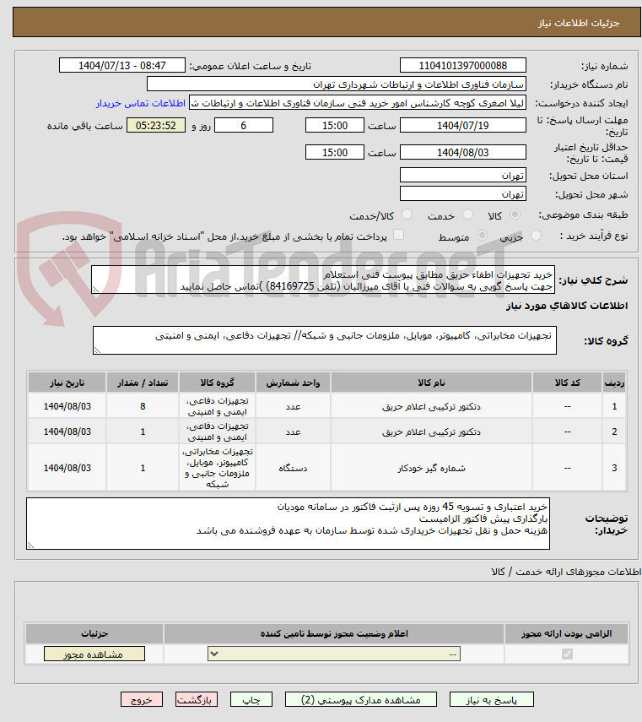The image size is (642, 722).
Task: Click 'شماره گیر خودکار' item name in row 3
Action: tap(431, 469)
